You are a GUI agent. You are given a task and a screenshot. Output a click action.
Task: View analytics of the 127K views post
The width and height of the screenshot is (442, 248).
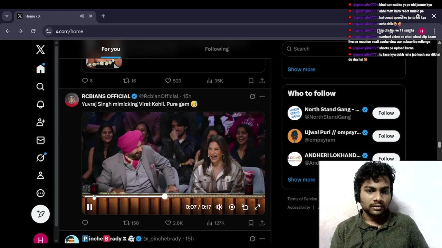pos(215,223)
